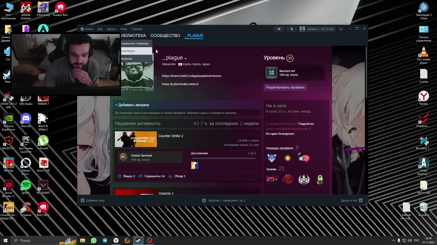Select the VALORANT desktop icon
The image size is (437, 245).
click(x=43, y=187)
